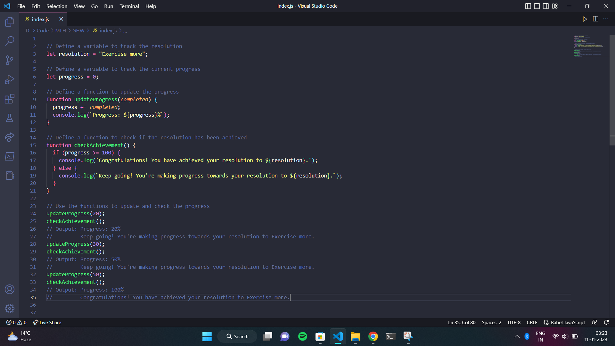Toggle the bottom panel layout button
This screenshot has width=615, height=346.
(537, 6)
